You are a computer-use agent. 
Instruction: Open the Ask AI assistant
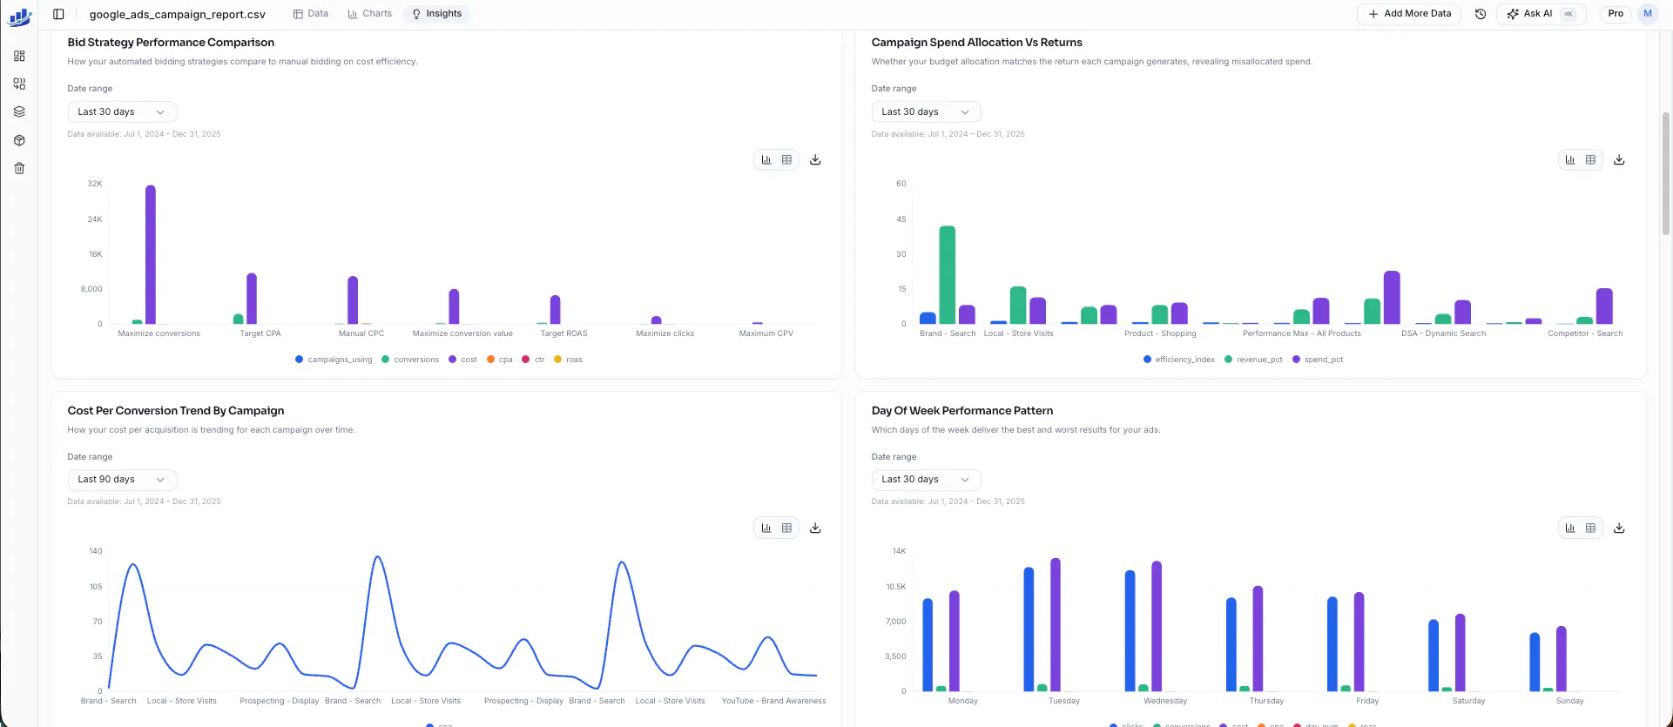[x=1541, y=14]
